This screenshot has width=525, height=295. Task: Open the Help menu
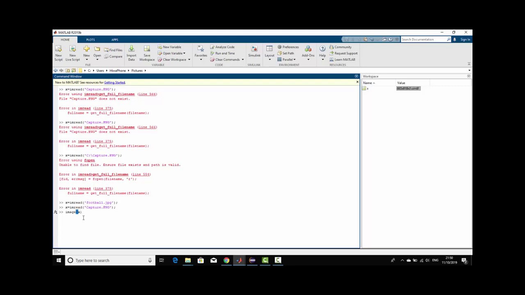322,53
